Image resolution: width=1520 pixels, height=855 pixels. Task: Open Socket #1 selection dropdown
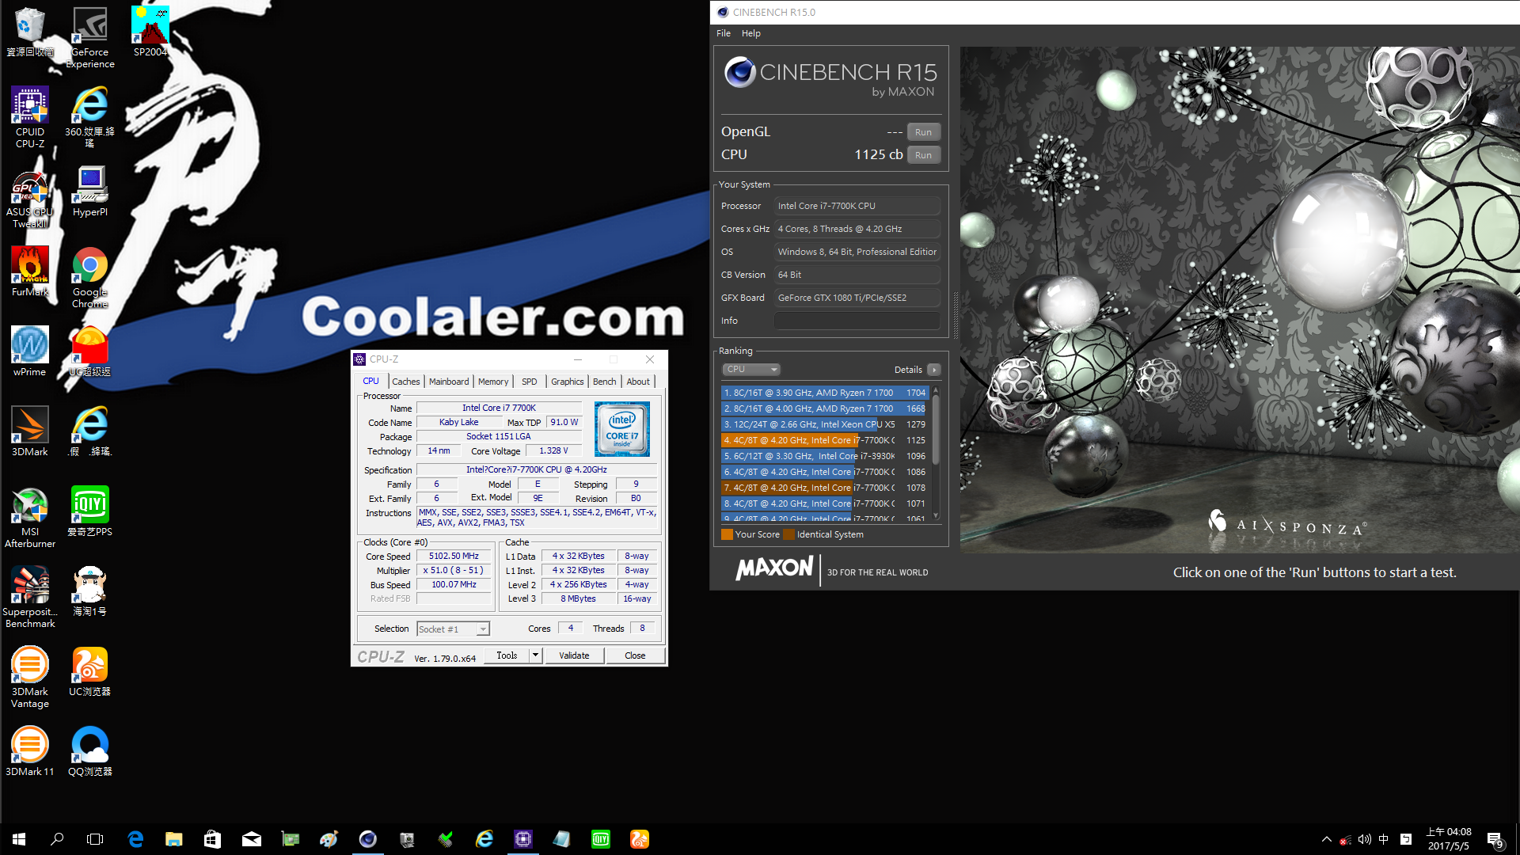454,629
